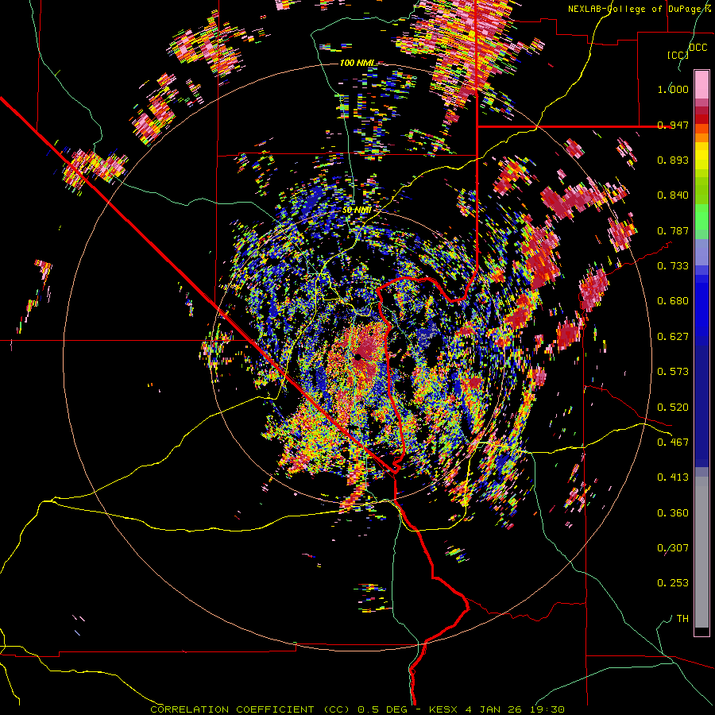This screenshot has height=715, width=715.
Task: Click the [CC] units label
Action: (678, 55)
